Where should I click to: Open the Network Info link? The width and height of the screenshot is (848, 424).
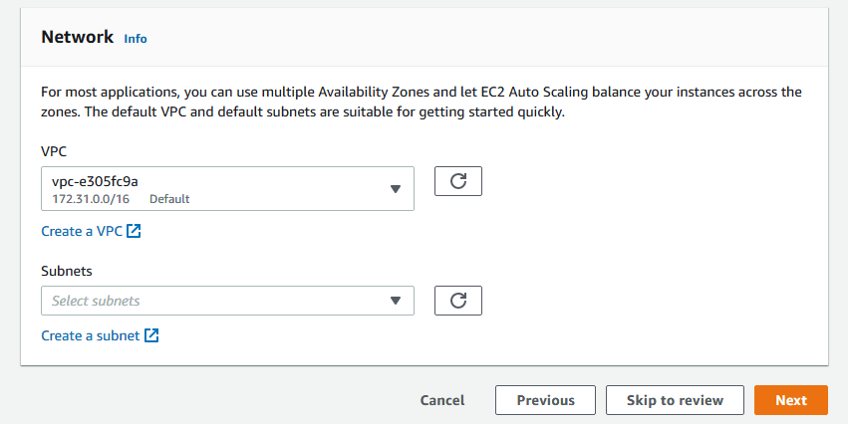(136, 39)
